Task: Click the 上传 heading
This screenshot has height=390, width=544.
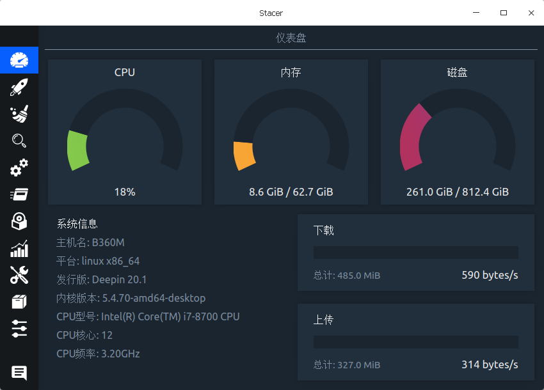Action: pos(324,320)
